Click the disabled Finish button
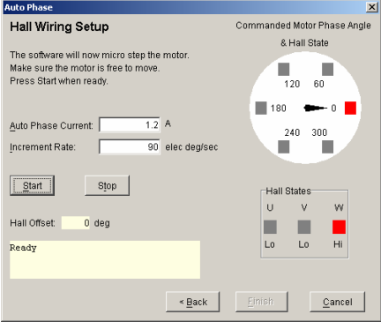 [x=261, y=302]
